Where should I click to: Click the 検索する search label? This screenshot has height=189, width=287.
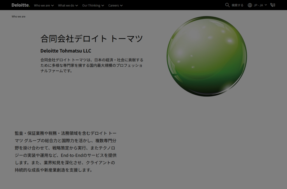click(237, 5)
